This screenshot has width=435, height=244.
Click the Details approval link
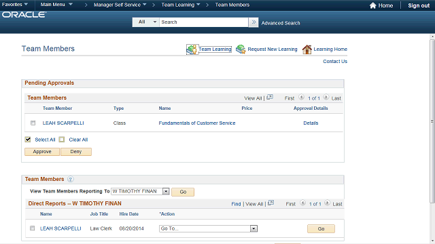click(311, 123)
